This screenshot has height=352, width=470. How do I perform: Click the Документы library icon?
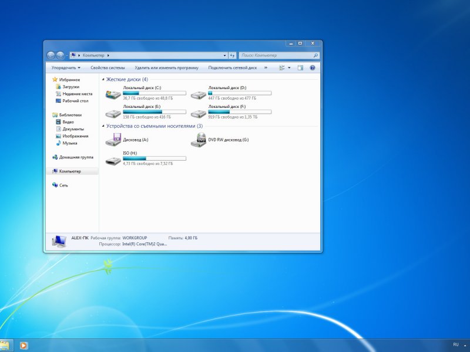(58, 129)
